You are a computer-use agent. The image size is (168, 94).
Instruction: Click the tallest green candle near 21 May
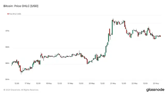[x=112, y=27]
